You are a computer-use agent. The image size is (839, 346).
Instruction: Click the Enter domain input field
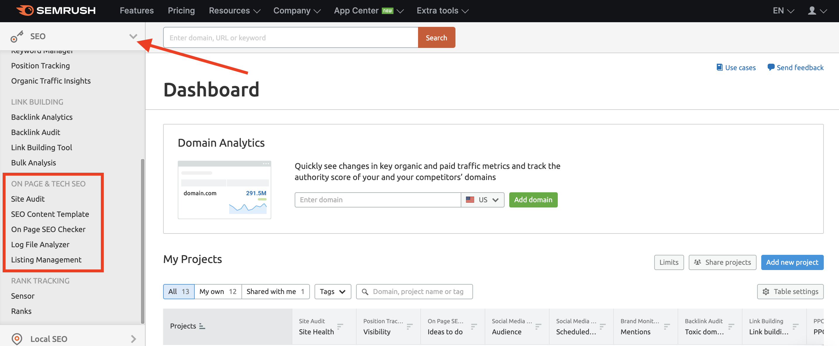378,200
